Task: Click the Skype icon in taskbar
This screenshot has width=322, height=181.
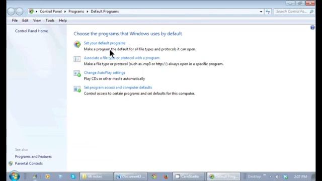Action: point(73,176)
